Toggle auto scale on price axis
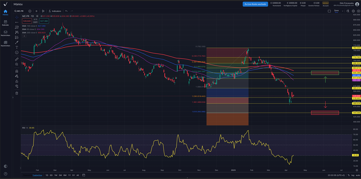Image resolution: width=361 pixels, height=179 pixels. pyautogui.click(x=358, y=175)
